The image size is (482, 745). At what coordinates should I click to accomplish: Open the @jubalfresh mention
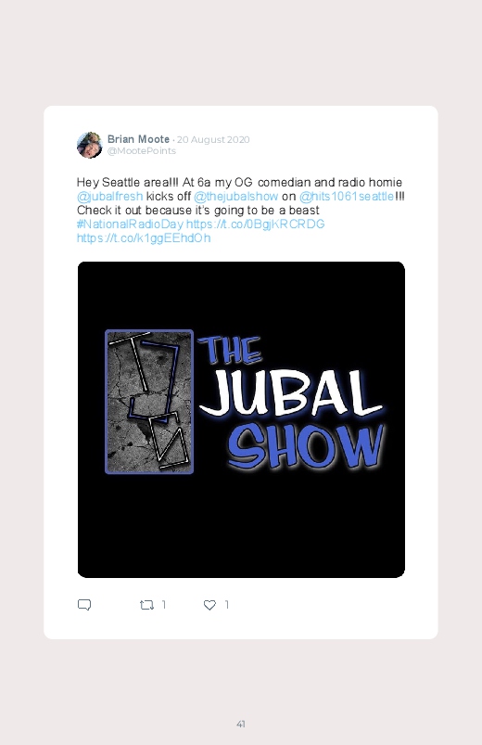pos(109,197)
